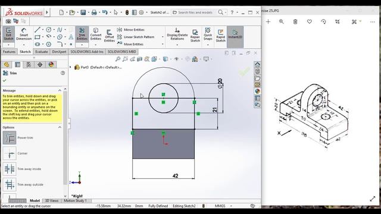Collapse the Message section
Screen dimensions: 381x214
(60, 90)
